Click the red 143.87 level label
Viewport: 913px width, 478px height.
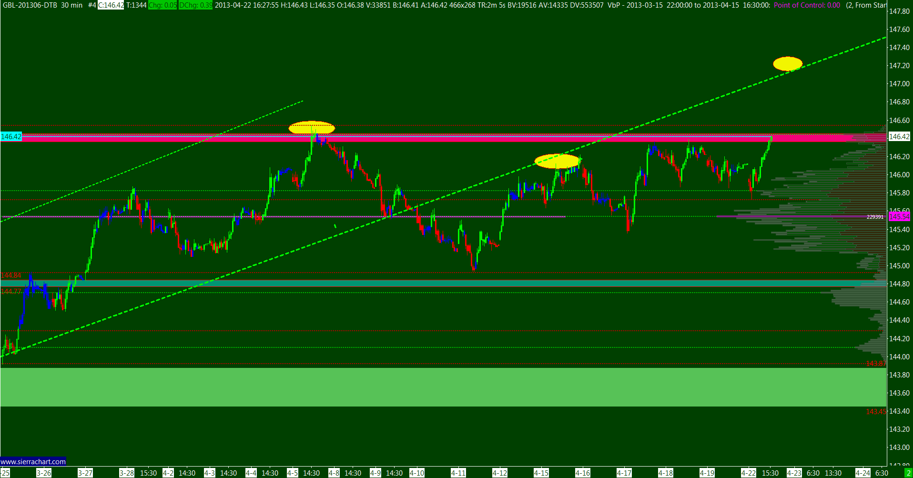[876, 364]
